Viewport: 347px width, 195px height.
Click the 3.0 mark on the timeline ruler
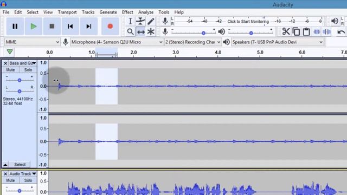click(176, 53)
